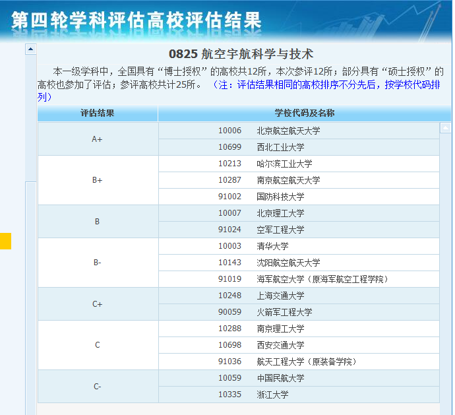Click the left panel scroll-up arrow
The image size is (455, 415).
click(30, 49)
